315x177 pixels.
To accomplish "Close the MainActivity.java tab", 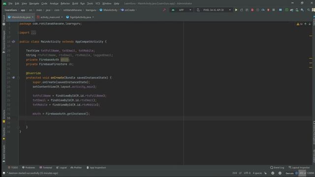I will [32, 17].
